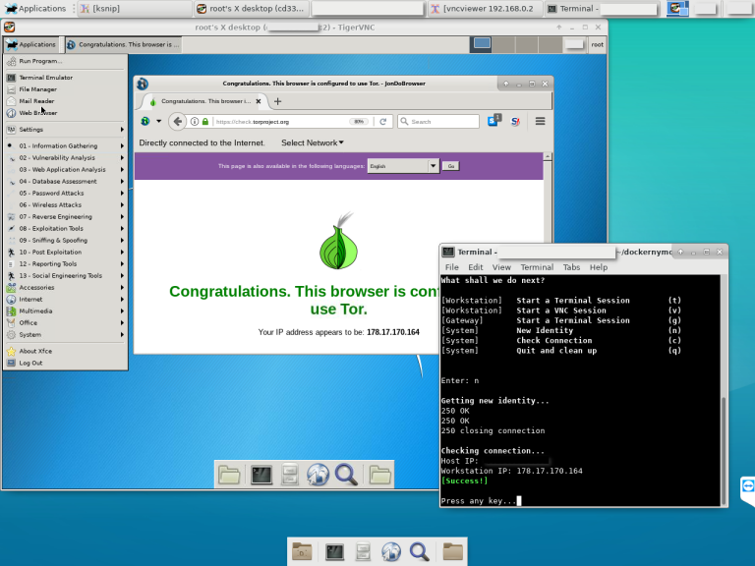Screen dimensions: 755x566
Task: Open 12 - Reporting Tools category
Action: point(66,263)
